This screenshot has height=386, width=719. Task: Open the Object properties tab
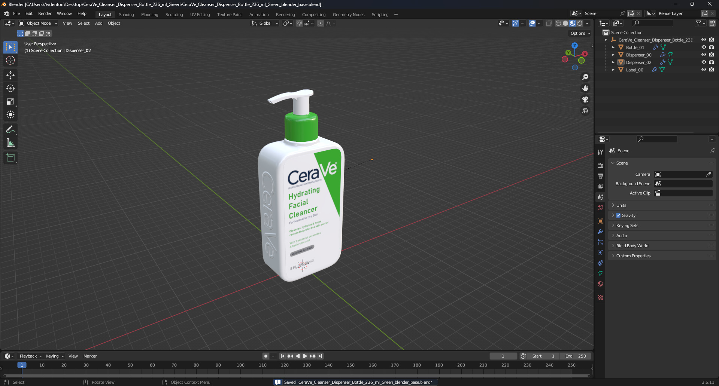(600, 221)
